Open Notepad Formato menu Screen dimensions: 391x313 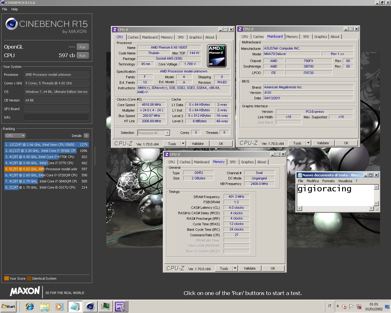[328, 181]
